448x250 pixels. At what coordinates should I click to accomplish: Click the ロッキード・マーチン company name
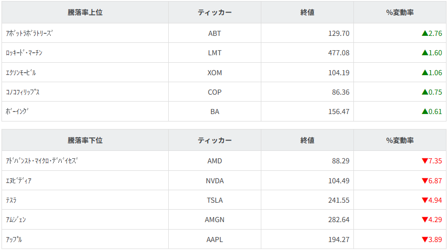click(x=27, y=53)
